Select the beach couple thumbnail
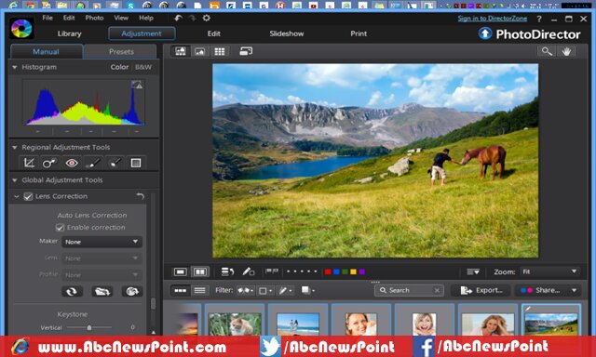 coord(298,324)
